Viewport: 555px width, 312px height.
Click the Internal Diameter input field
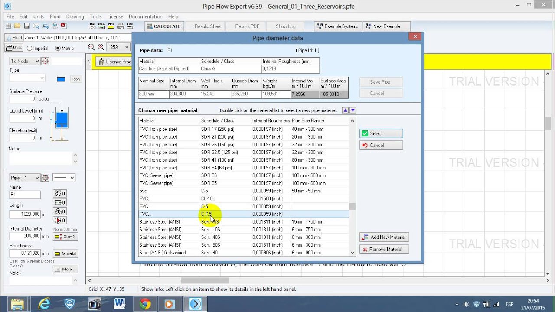25,236
